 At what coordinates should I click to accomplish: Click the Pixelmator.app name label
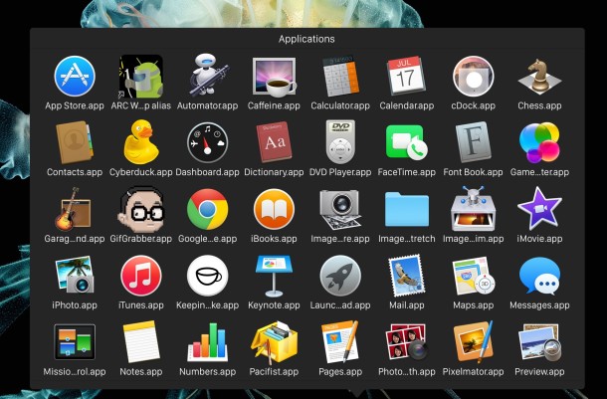473,371
